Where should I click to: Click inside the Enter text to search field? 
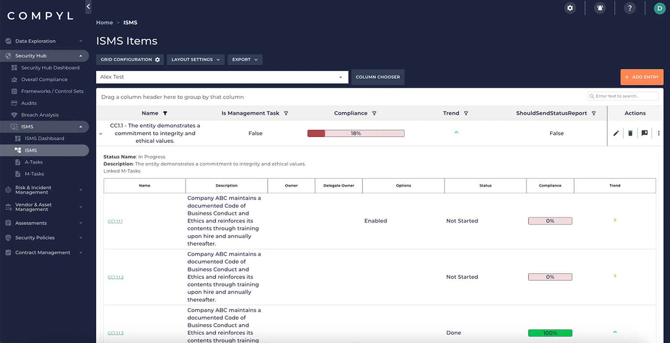coord(624,96)
